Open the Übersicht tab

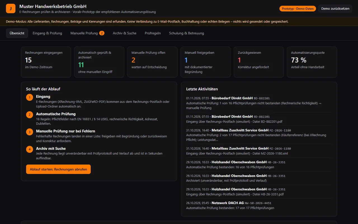coord(17,33)
